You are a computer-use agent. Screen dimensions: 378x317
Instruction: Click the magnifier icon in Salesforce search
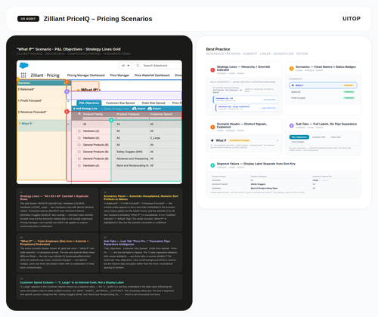pyautogui.click(x=138, y=66)
